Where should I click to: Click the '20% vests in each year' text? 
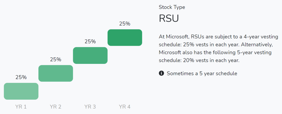point(211,61)
